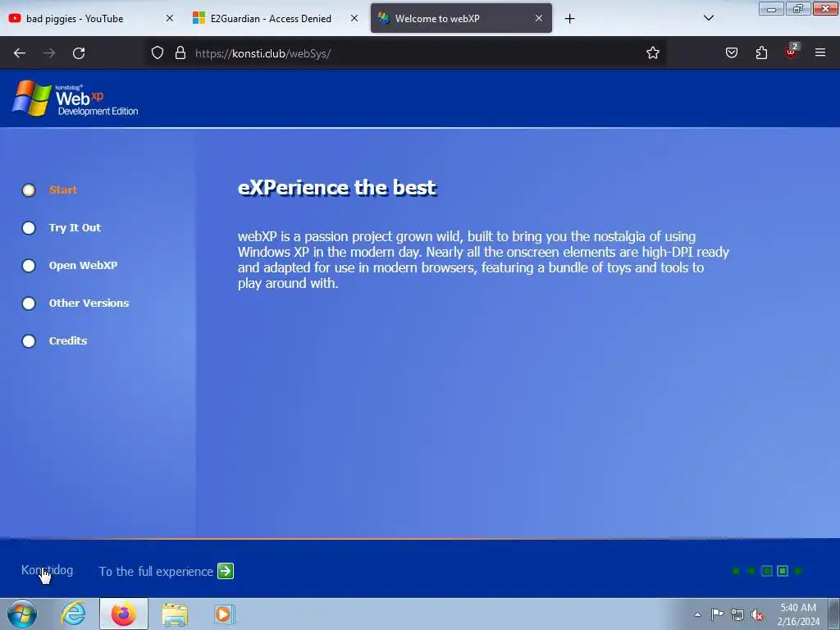
Task: Click the WebXP Development Edition logo
Action: tap(75, 98)
